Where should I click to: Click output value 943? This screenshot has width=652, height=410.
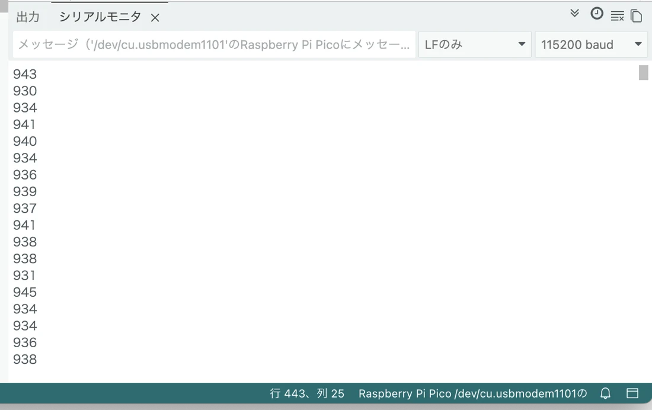click(25, 74)
